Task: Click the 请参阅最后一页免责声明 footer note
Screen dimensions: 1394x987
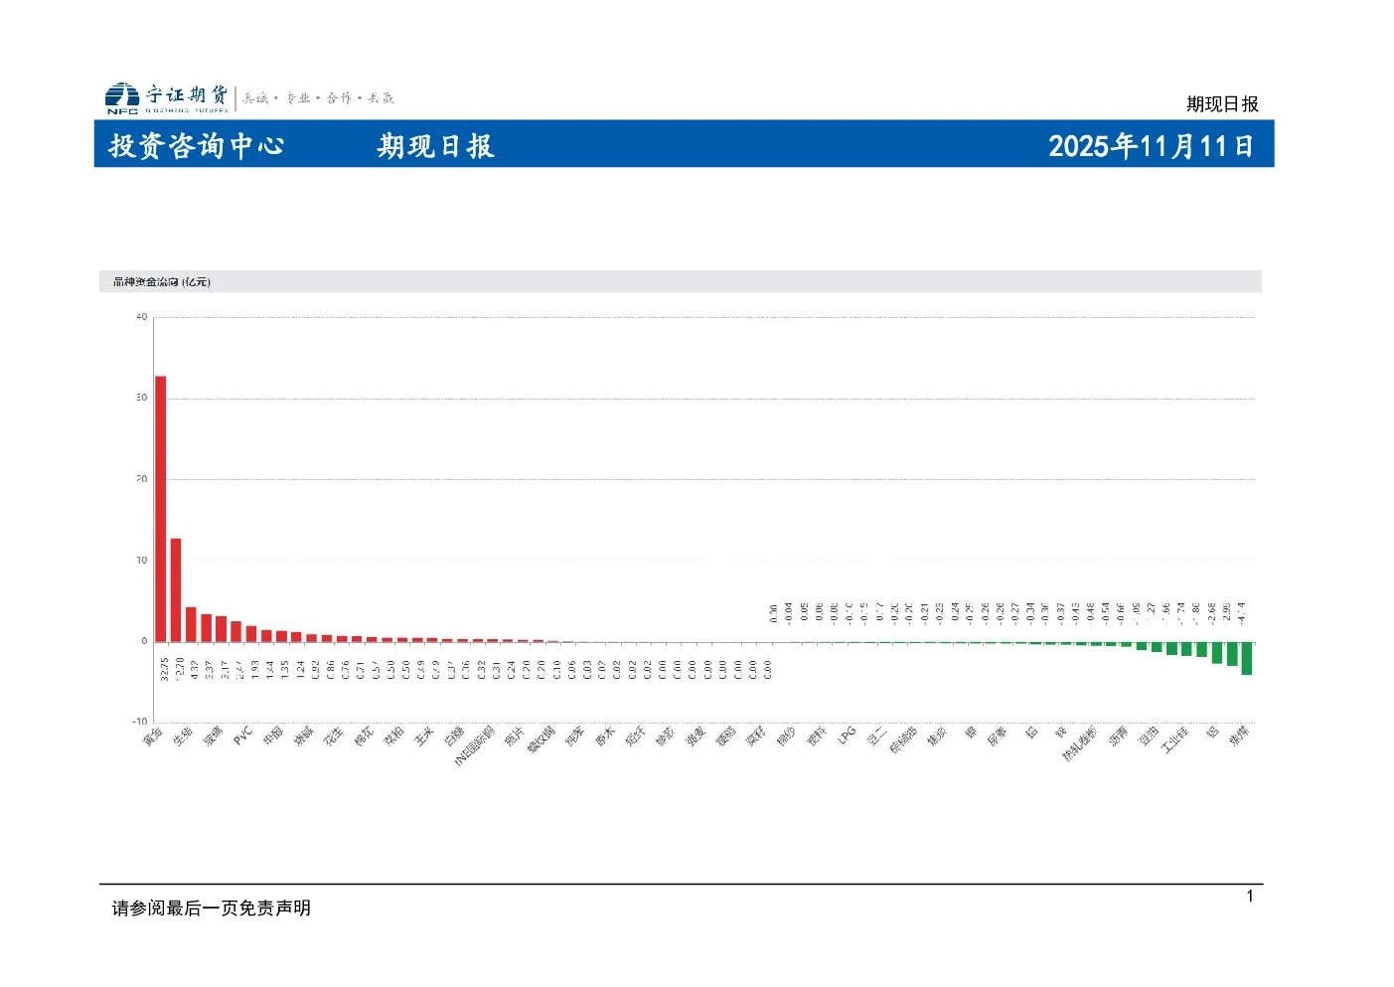Action: tap(212, 907)
